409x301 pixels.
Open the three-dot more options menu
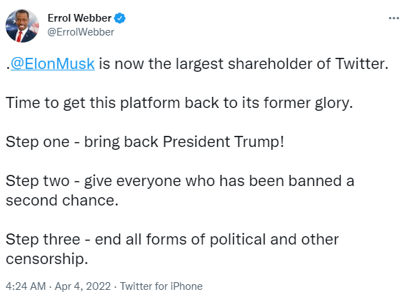click(394, 18)
